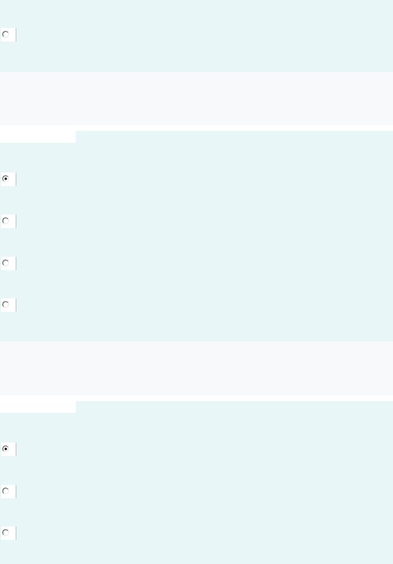
Task: Click the upper blank white label box
Action: pos(38,137)
